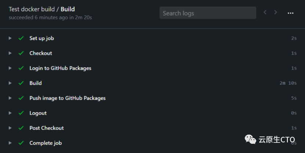The height and width of the screenshot is (153, 305).
Task: Click the Search logs input field
Action: (x=207, y=13)
